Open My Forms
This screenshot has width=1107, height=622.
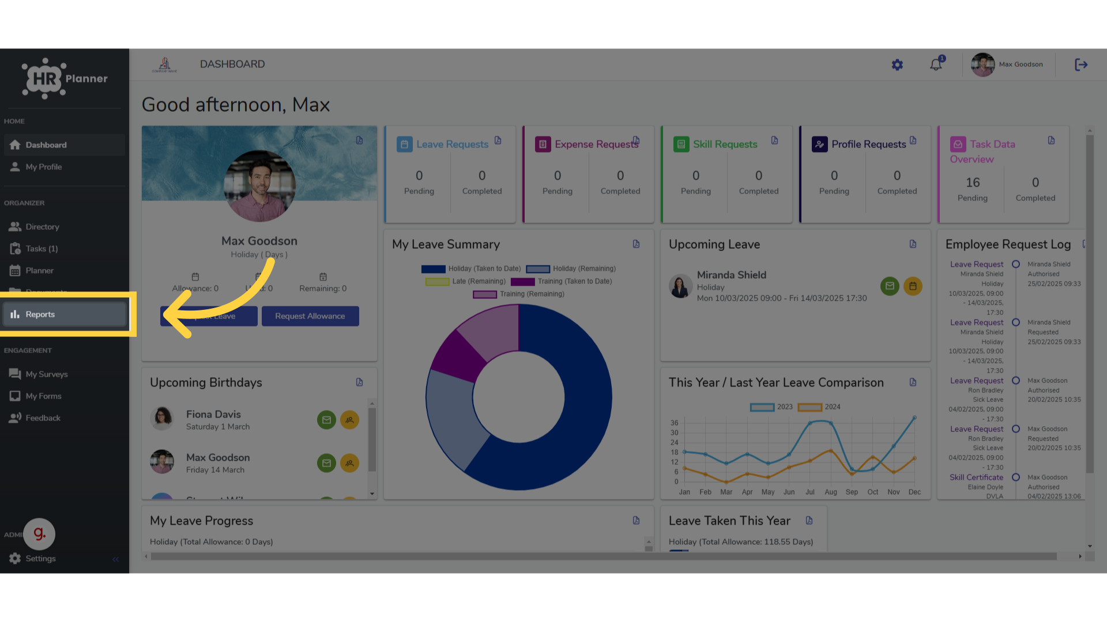(65, 396)
